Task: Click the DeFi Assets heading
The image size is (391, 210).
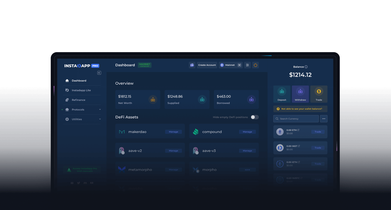Action: click(127, 117)
